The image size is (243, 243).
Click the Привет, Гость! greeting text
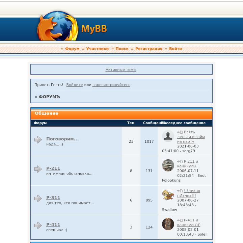pyautogui.click(x=49, y=85)
